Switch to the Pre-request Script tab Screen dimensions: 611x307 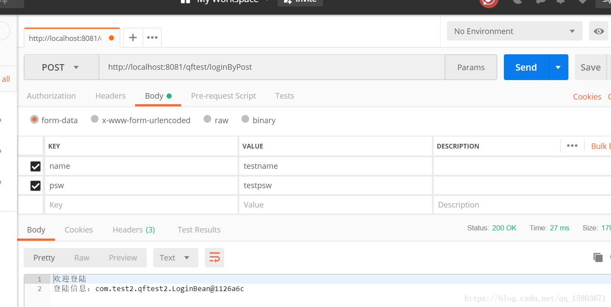[223, 96]
